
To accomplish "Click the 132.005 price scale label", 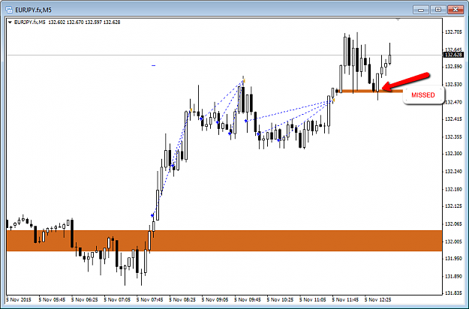I will tap(453, 241).
